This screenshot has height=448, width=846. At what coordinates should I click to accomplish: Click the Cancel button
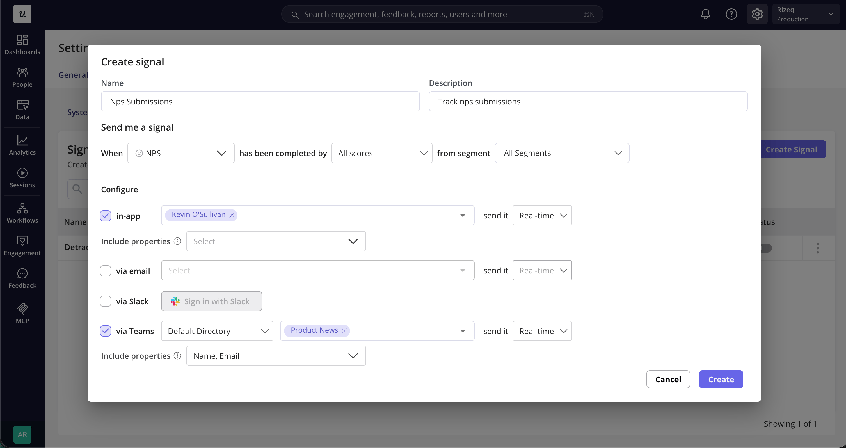(x=668, y=379)
